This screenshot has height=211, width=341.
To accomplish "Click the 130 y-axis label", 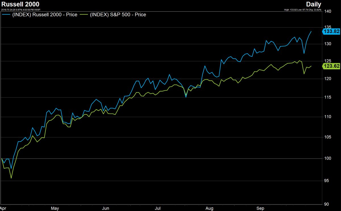I will tap(327, 44).
